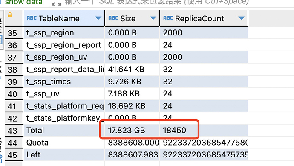Click the TableName column header text
The width and height of the screenshot is (294, 166).
(x=59, y=19)
